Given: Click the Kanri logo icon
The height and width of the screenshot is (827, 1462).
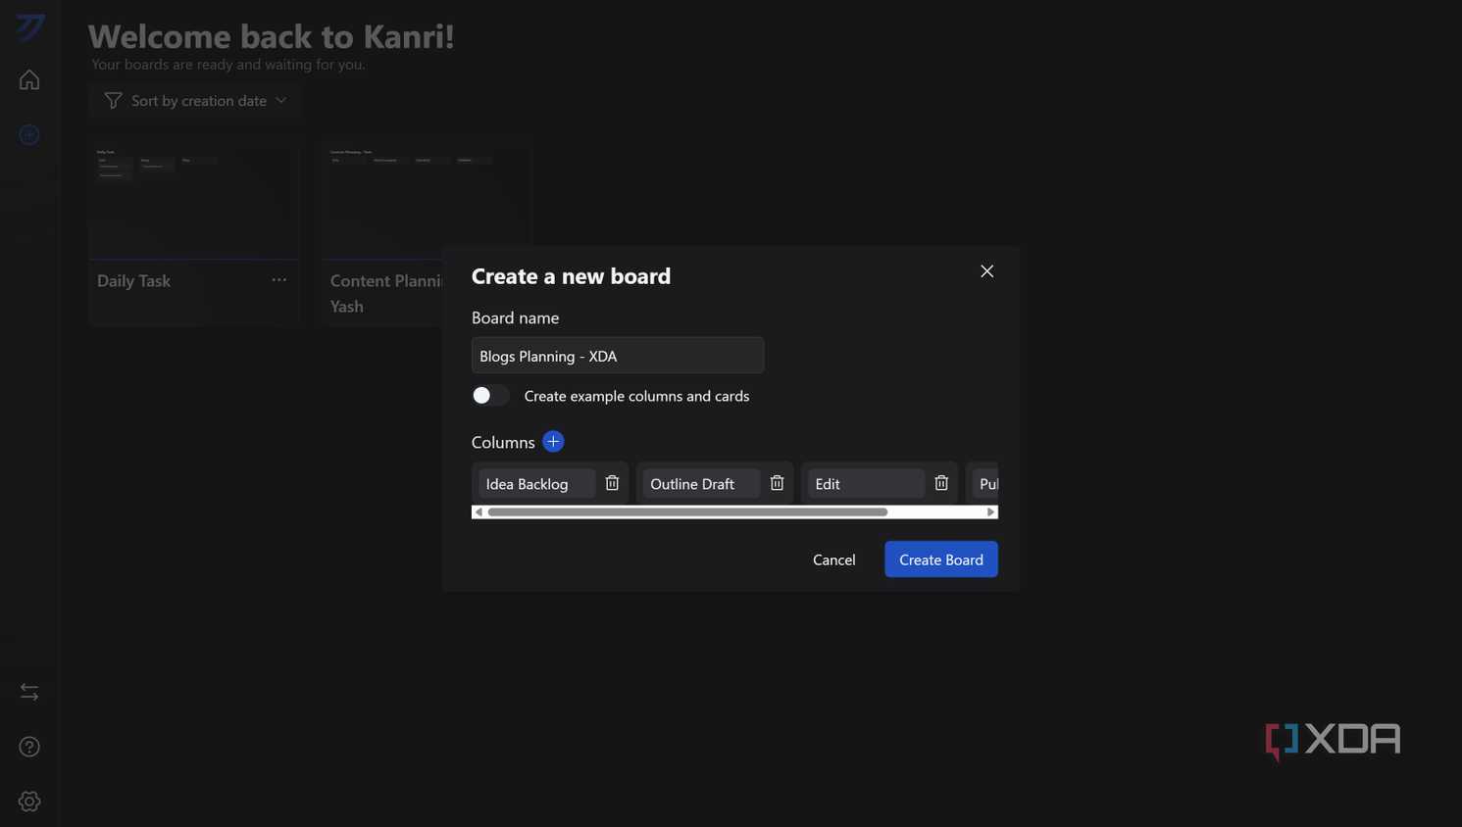Looking at the screenshot, I should tap(30, 27).
